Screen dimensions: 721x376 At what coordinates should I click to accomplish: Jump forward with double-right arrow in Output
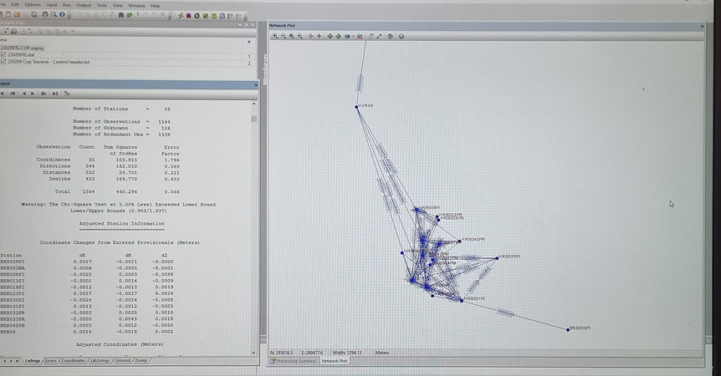43,94
